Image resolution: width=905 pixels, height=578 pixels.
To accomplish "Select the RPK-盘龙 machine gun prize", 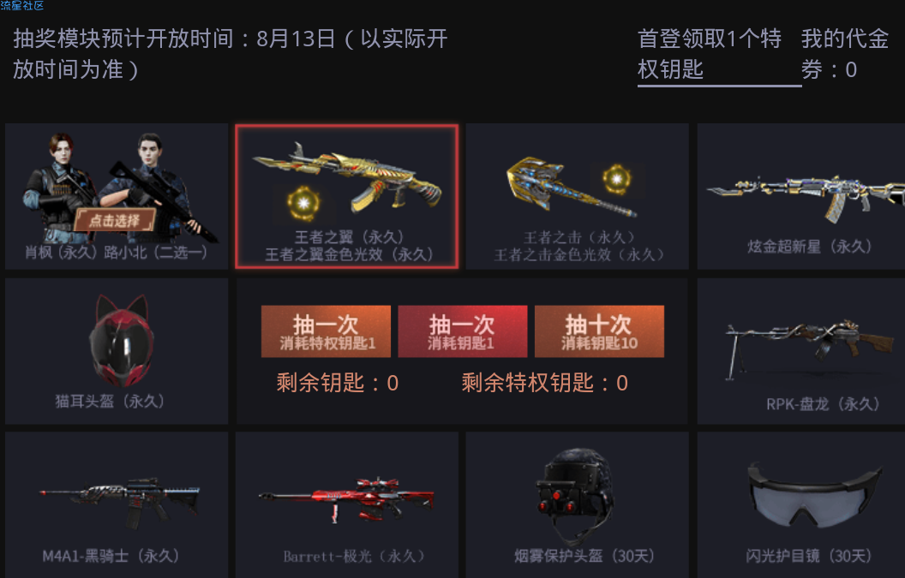I will pos(801,351).
